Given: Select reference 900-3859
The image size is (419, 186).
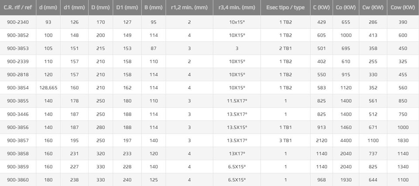Looking at the screenshot, I should (18, 167).
